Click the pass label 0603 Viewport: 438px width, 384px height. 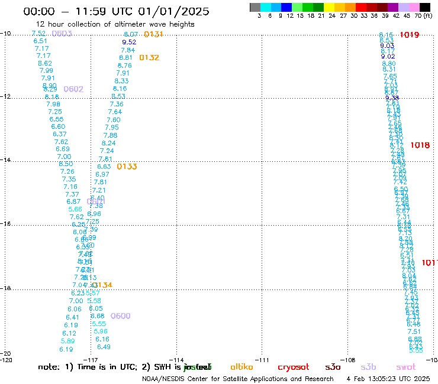62,34
